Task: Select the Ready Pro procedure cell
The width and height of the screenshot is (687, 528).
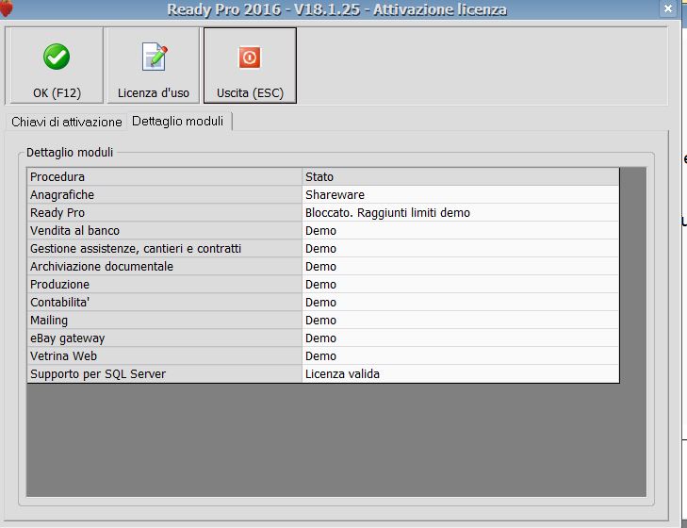Action: click(164, 213)
